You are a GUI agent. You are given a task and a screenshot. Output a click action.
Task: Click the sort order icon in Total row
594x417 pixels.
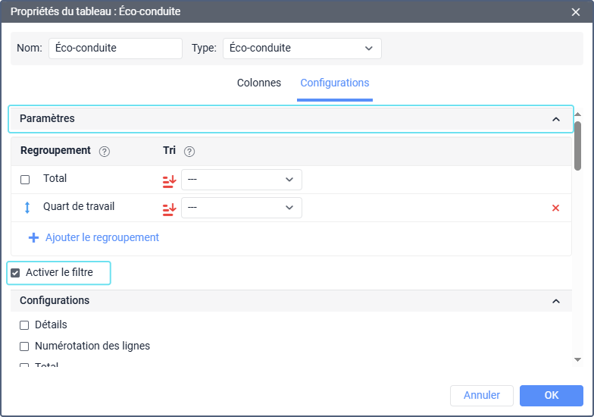click(169, 180)
